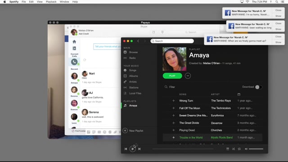The image size is (288, 162).
Task: Mute the Spotify volume speaker icon
Action: [246, 149]
